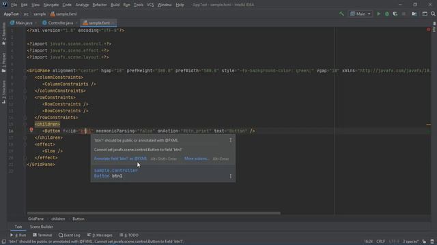Open the Help menu
Viewport: 437px width, 245px height.
point(180,5)
